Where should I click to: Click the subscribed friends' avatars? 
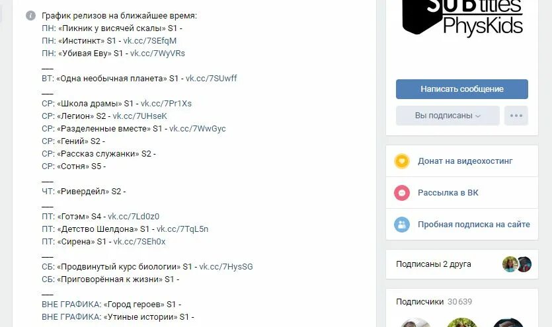click(517, 264)
